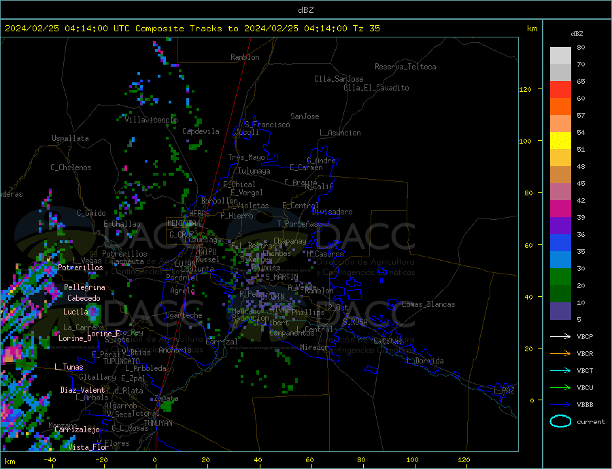Click the L_Tunas map label

69,367
